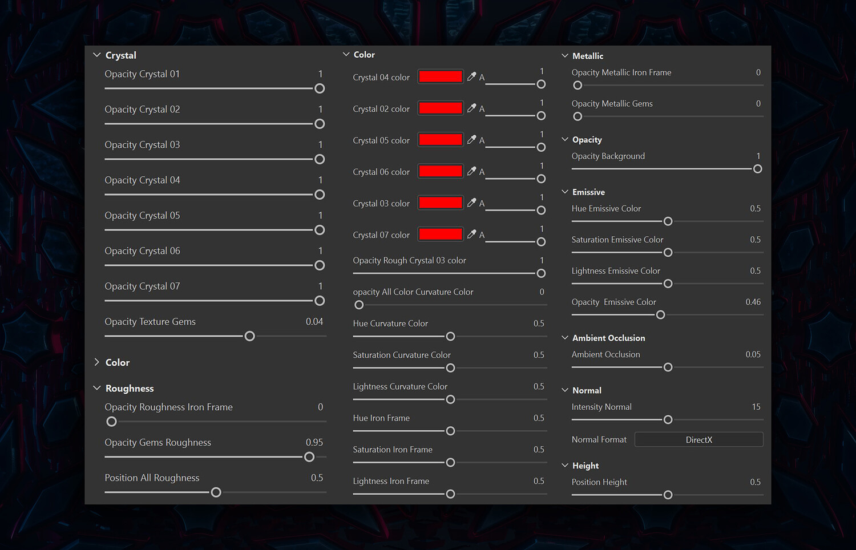Collapse the Emissive section
Image resolution: width=856 pixels, height=550 pixels.
point(565,192)
